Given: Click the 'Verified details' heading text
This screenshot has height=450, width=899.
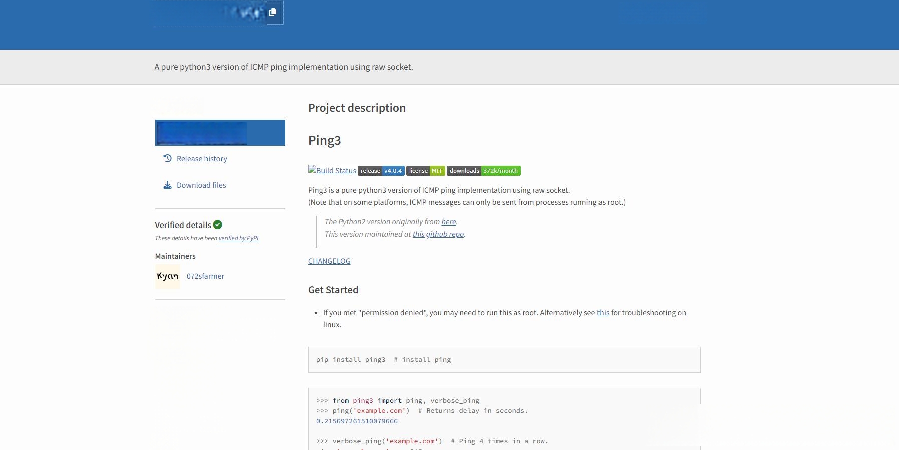Looking at the screenshot, I should pyautogui.click(x=183, y=225).
